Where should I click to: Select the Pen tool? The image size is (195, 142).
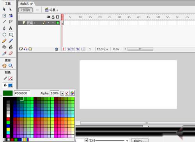[4, 28]
